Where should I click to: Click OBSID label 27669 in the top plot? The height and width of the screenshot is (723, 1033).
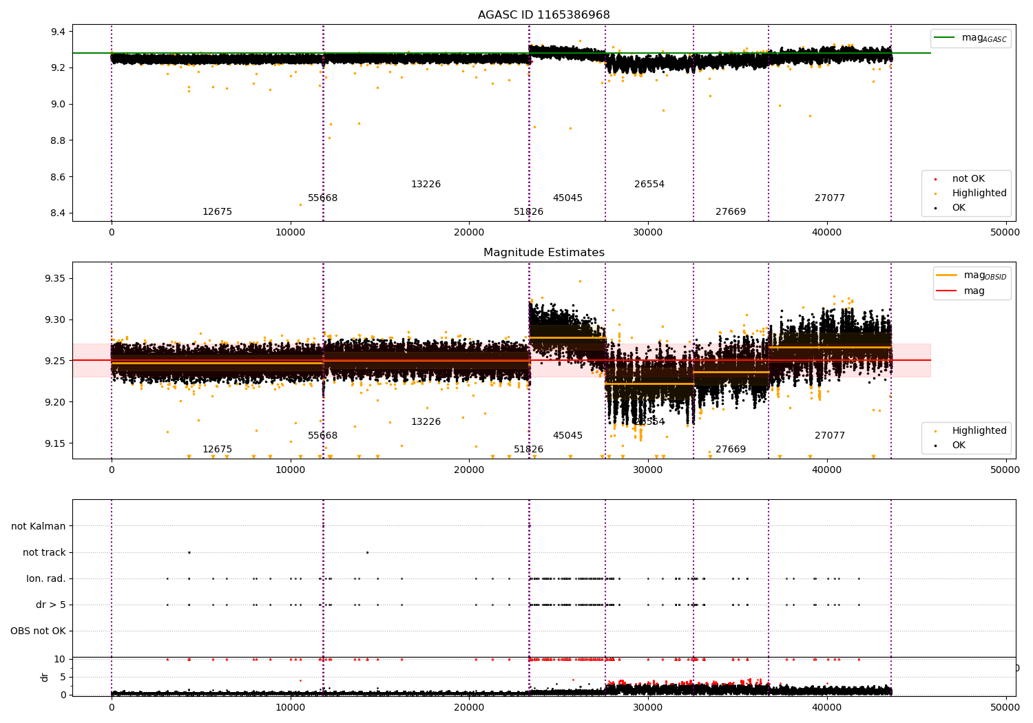point(731,212)
